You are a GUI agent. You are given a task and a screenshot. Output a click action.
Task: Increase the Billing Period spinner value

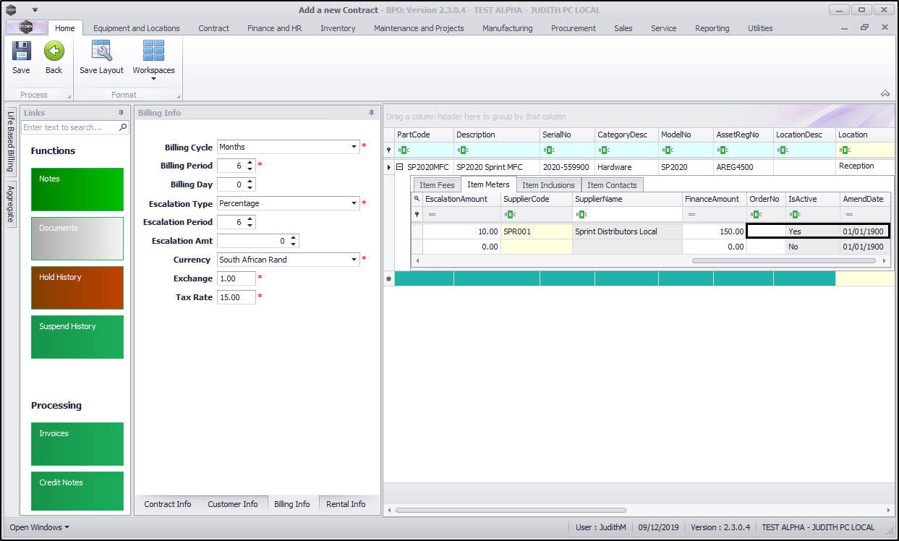coord(250,163)
